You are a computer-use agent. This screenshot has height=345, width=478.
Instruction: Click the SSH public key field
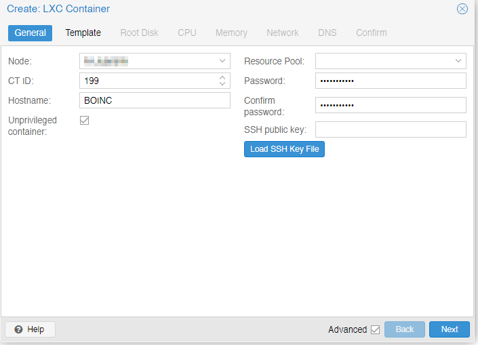[391, 129]
